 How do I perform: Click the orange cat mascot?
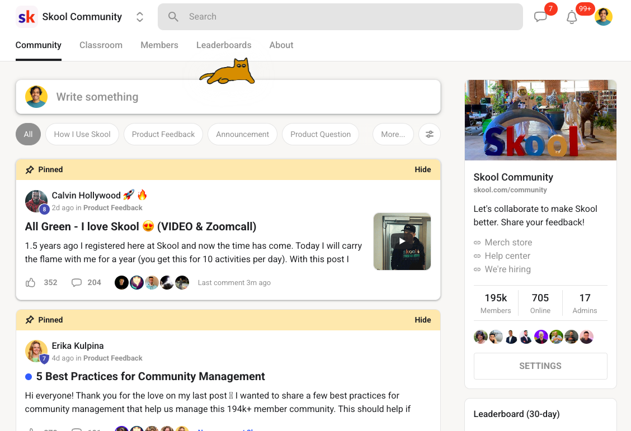click(229, 73)
